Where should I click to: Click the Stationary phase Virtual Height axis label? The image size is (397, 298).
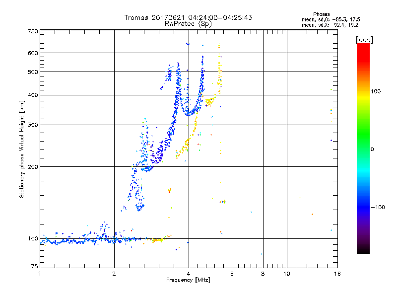tap(22, 149)
